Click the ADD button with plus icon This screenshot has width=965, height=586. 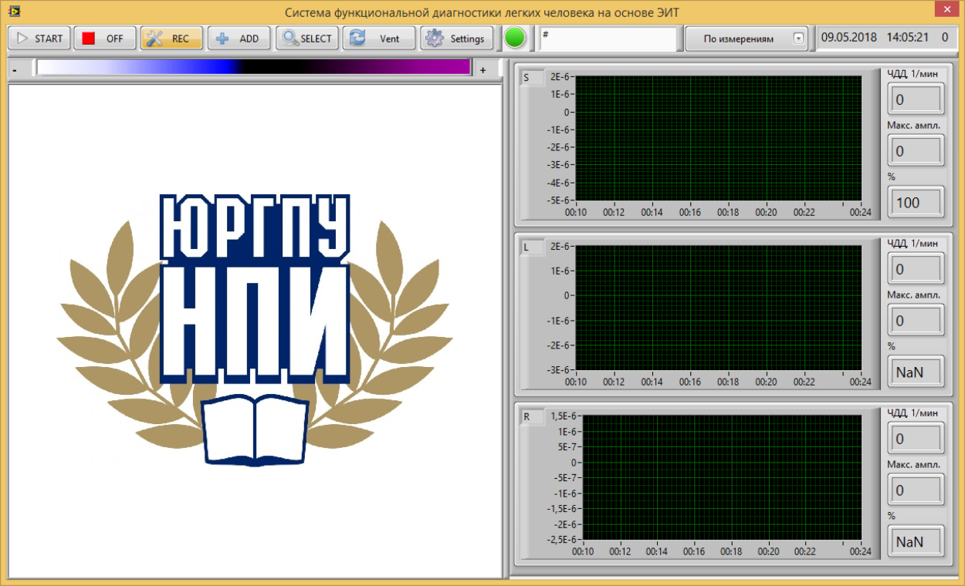(239, 39)
